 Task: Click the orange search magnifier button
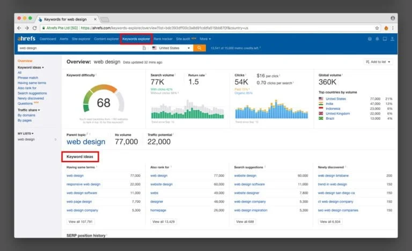point(200,48)
